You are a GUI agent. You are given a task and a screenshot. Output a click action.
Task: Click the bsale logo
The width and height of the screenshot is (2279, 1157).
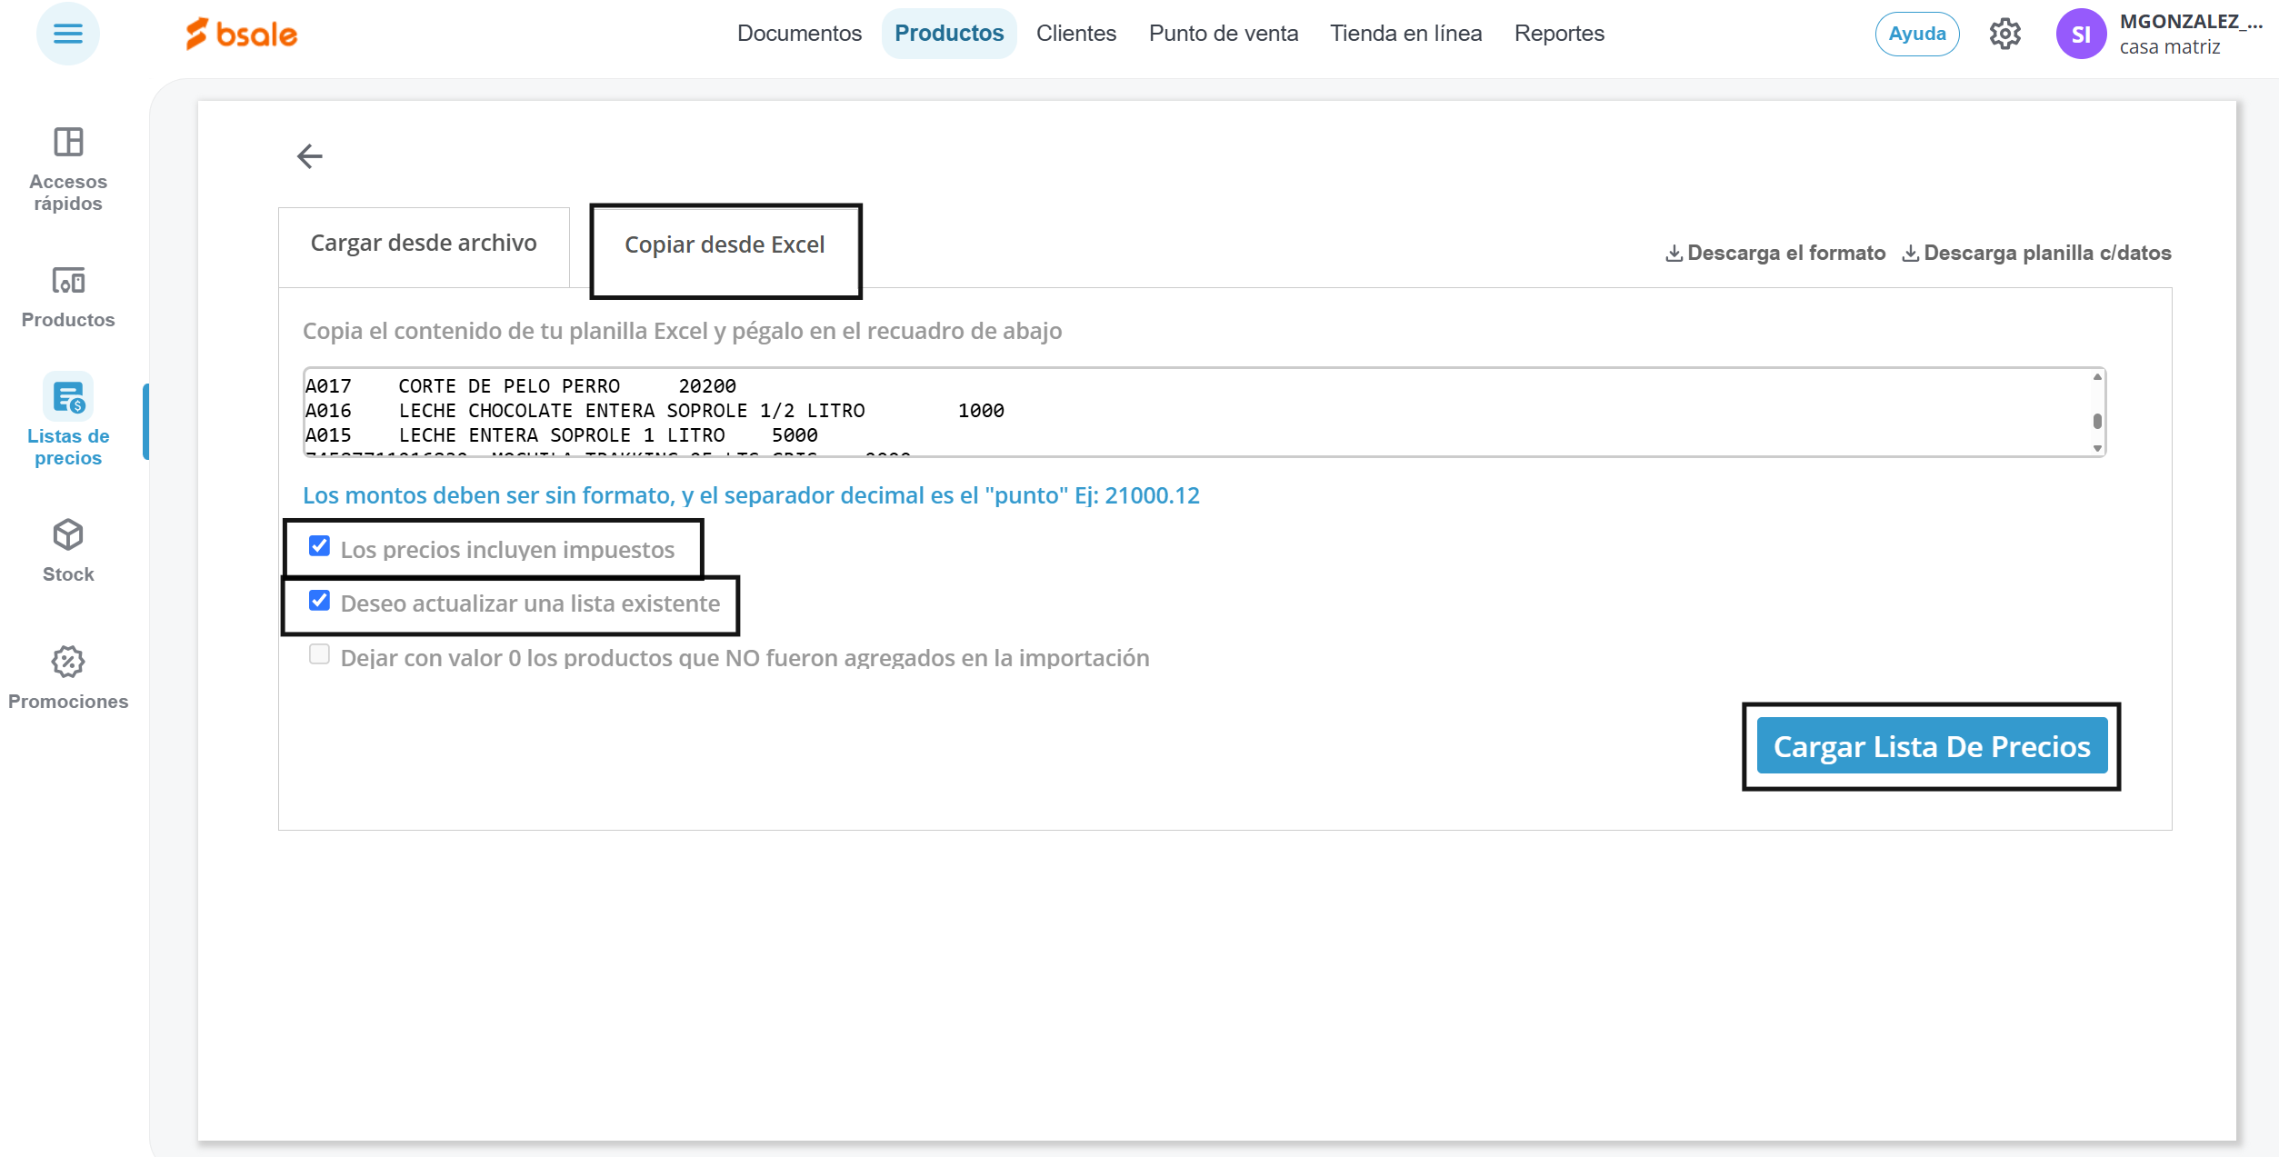pos(242,35)
